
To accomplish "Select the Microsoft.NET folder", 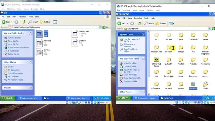I will click(156, 49).
